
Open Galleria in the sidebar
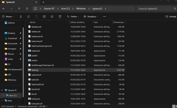(x=10, y=23)
